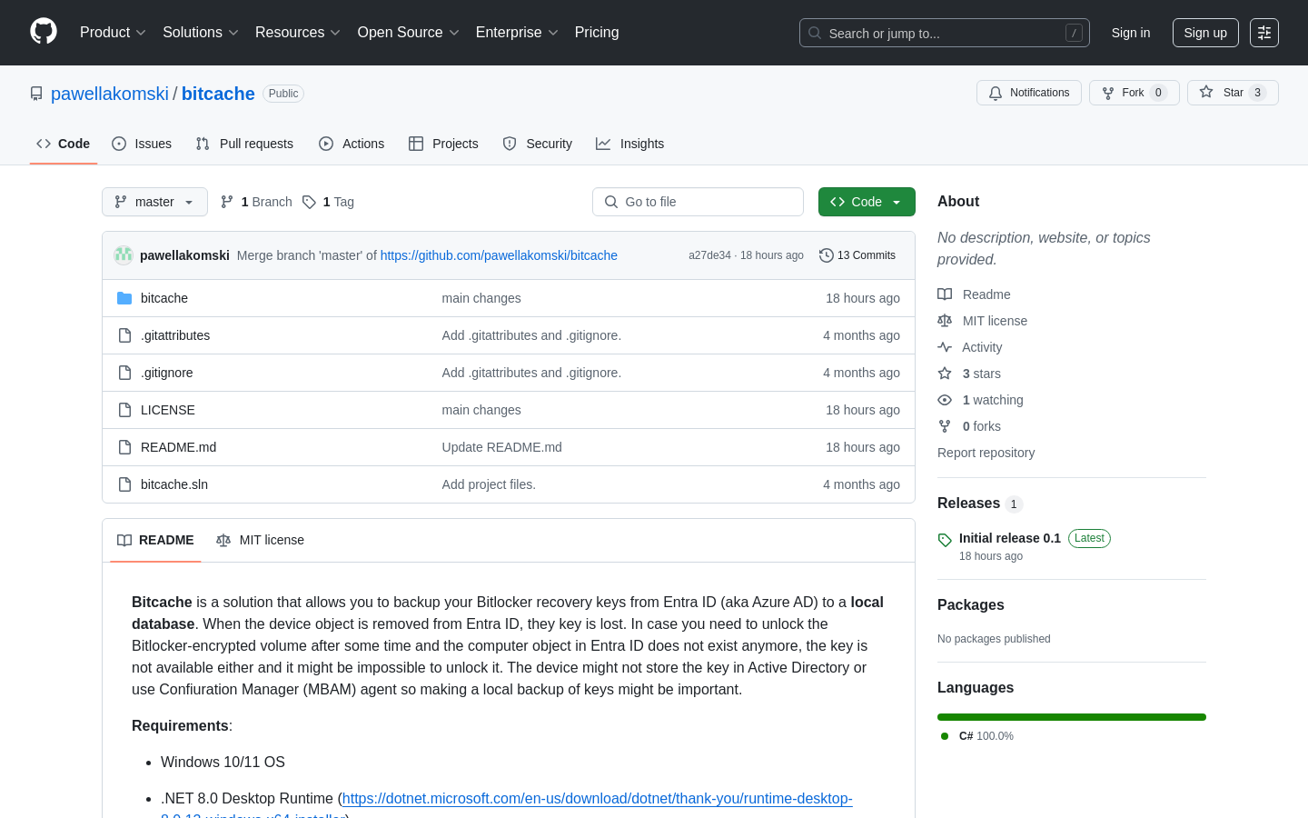1308x818 pixels.
Task: Click the branch icon next to 1 Branch
Action: [x=227, y=202]
